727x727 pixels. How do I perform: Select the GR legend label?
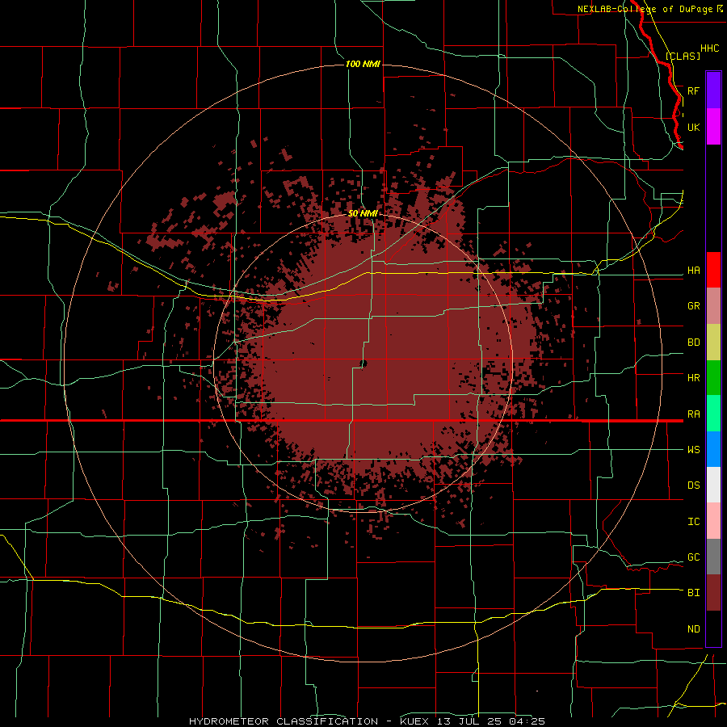click(x=693, y=305)
